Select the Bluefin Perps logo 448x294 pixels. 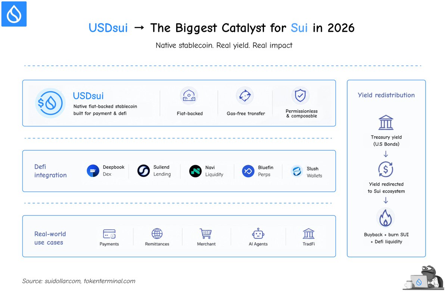click(x=248, y=171)
